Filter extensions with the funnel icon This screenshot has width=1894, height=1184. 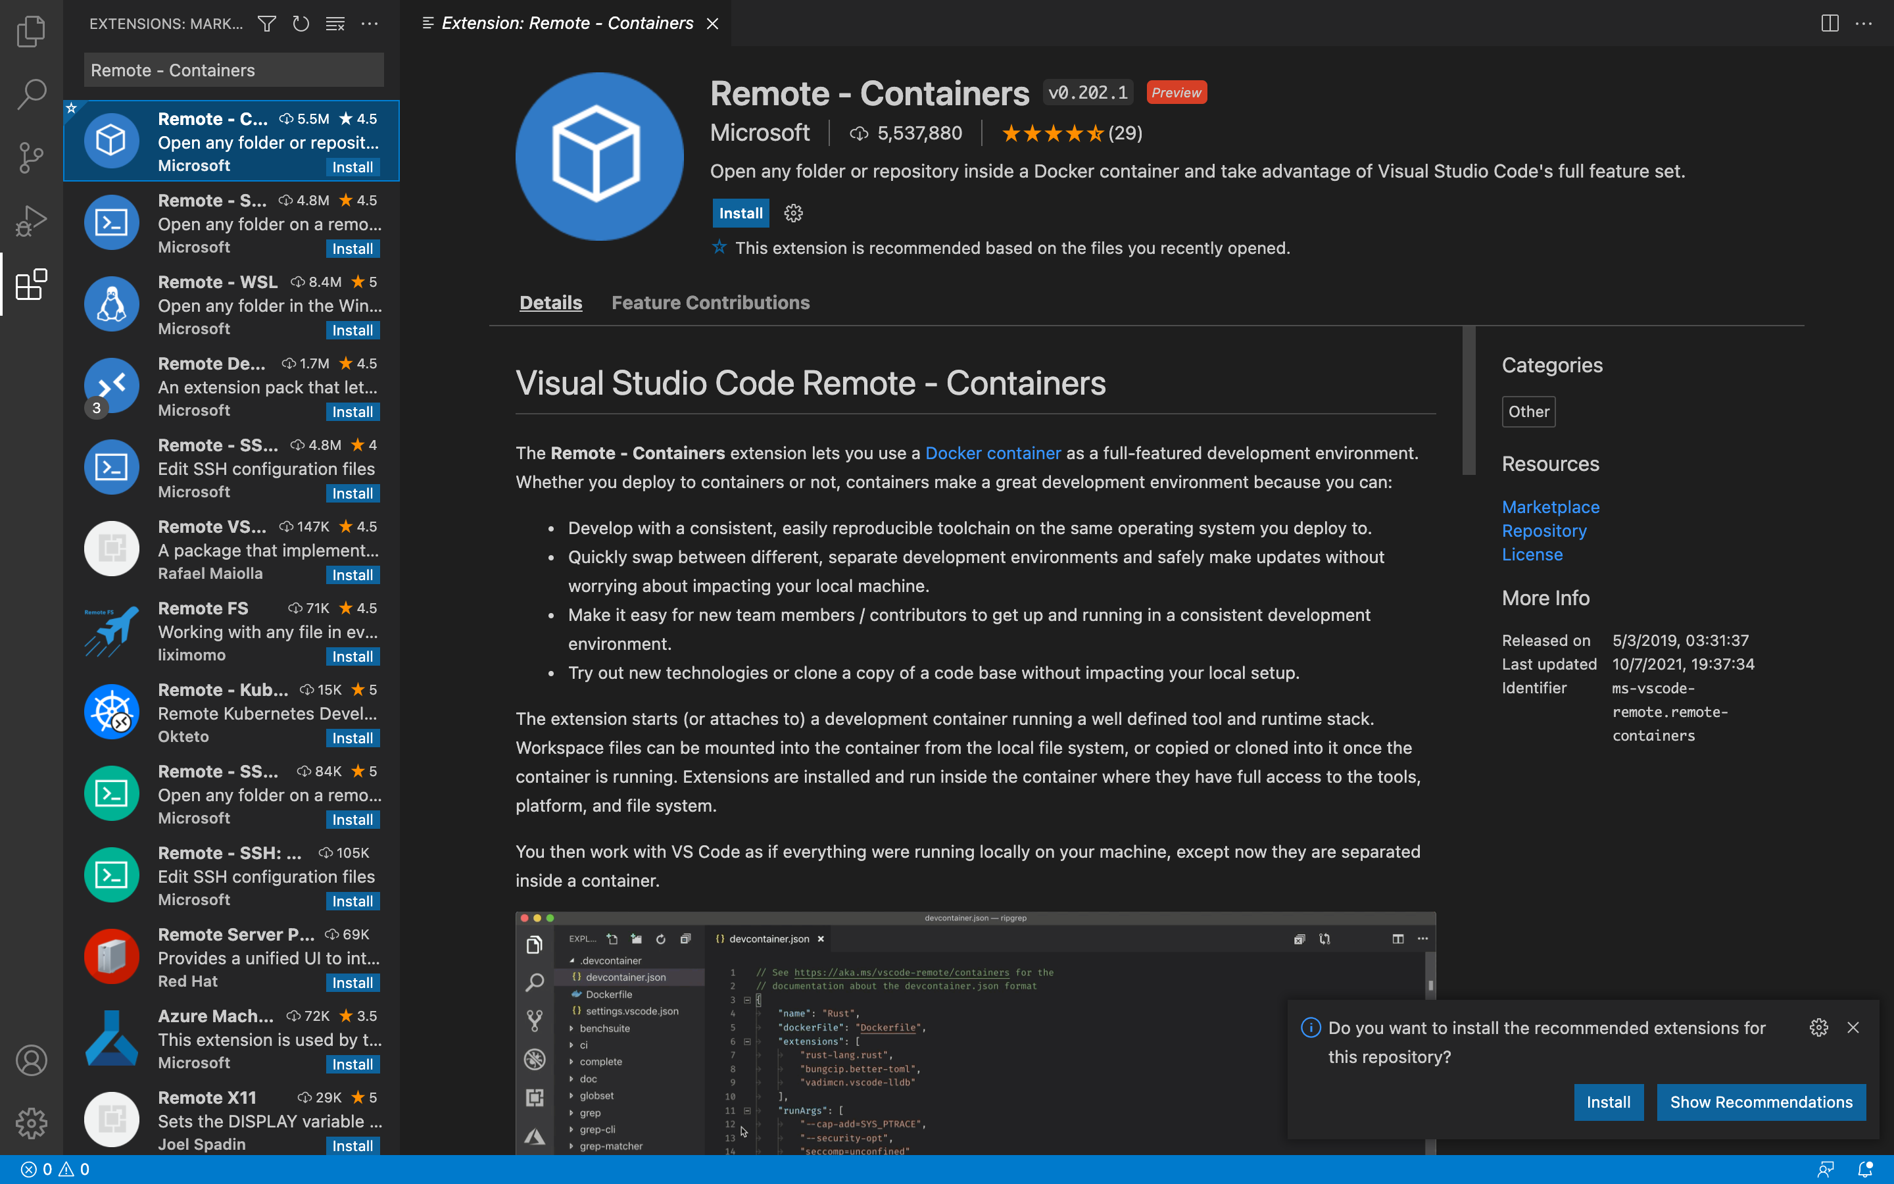(267, 24)
